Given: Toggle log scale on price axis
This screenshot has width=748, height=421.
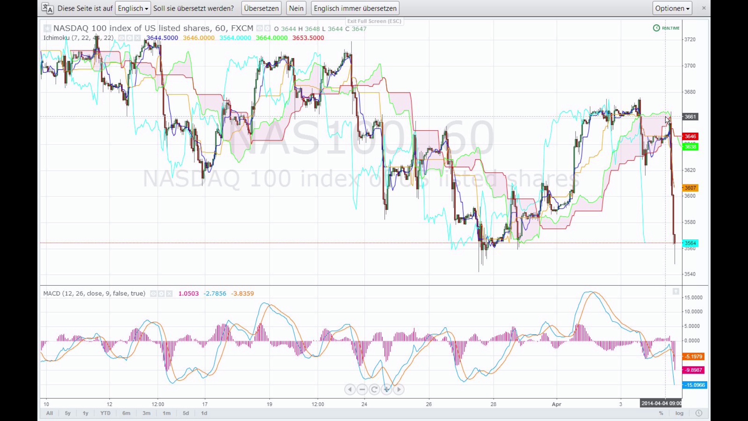Looking at the screenshot, I should 679,413.
